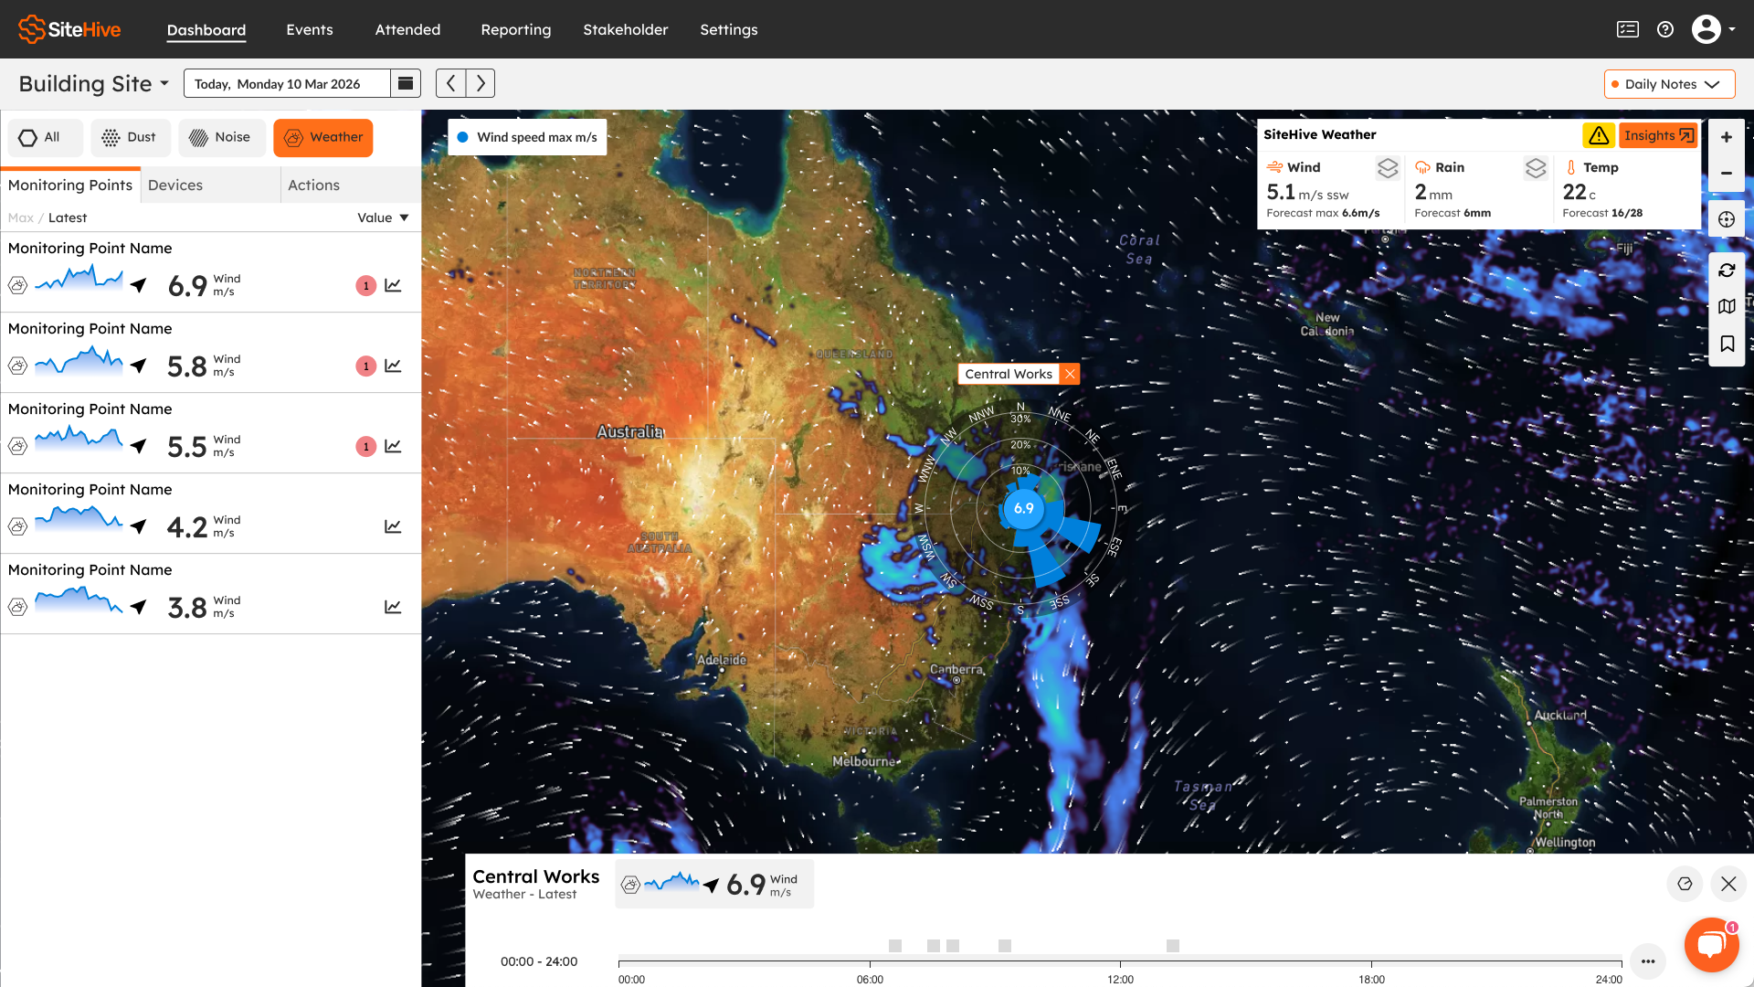
Task: Open the map style icon
Action: (x=1727, y=307)
